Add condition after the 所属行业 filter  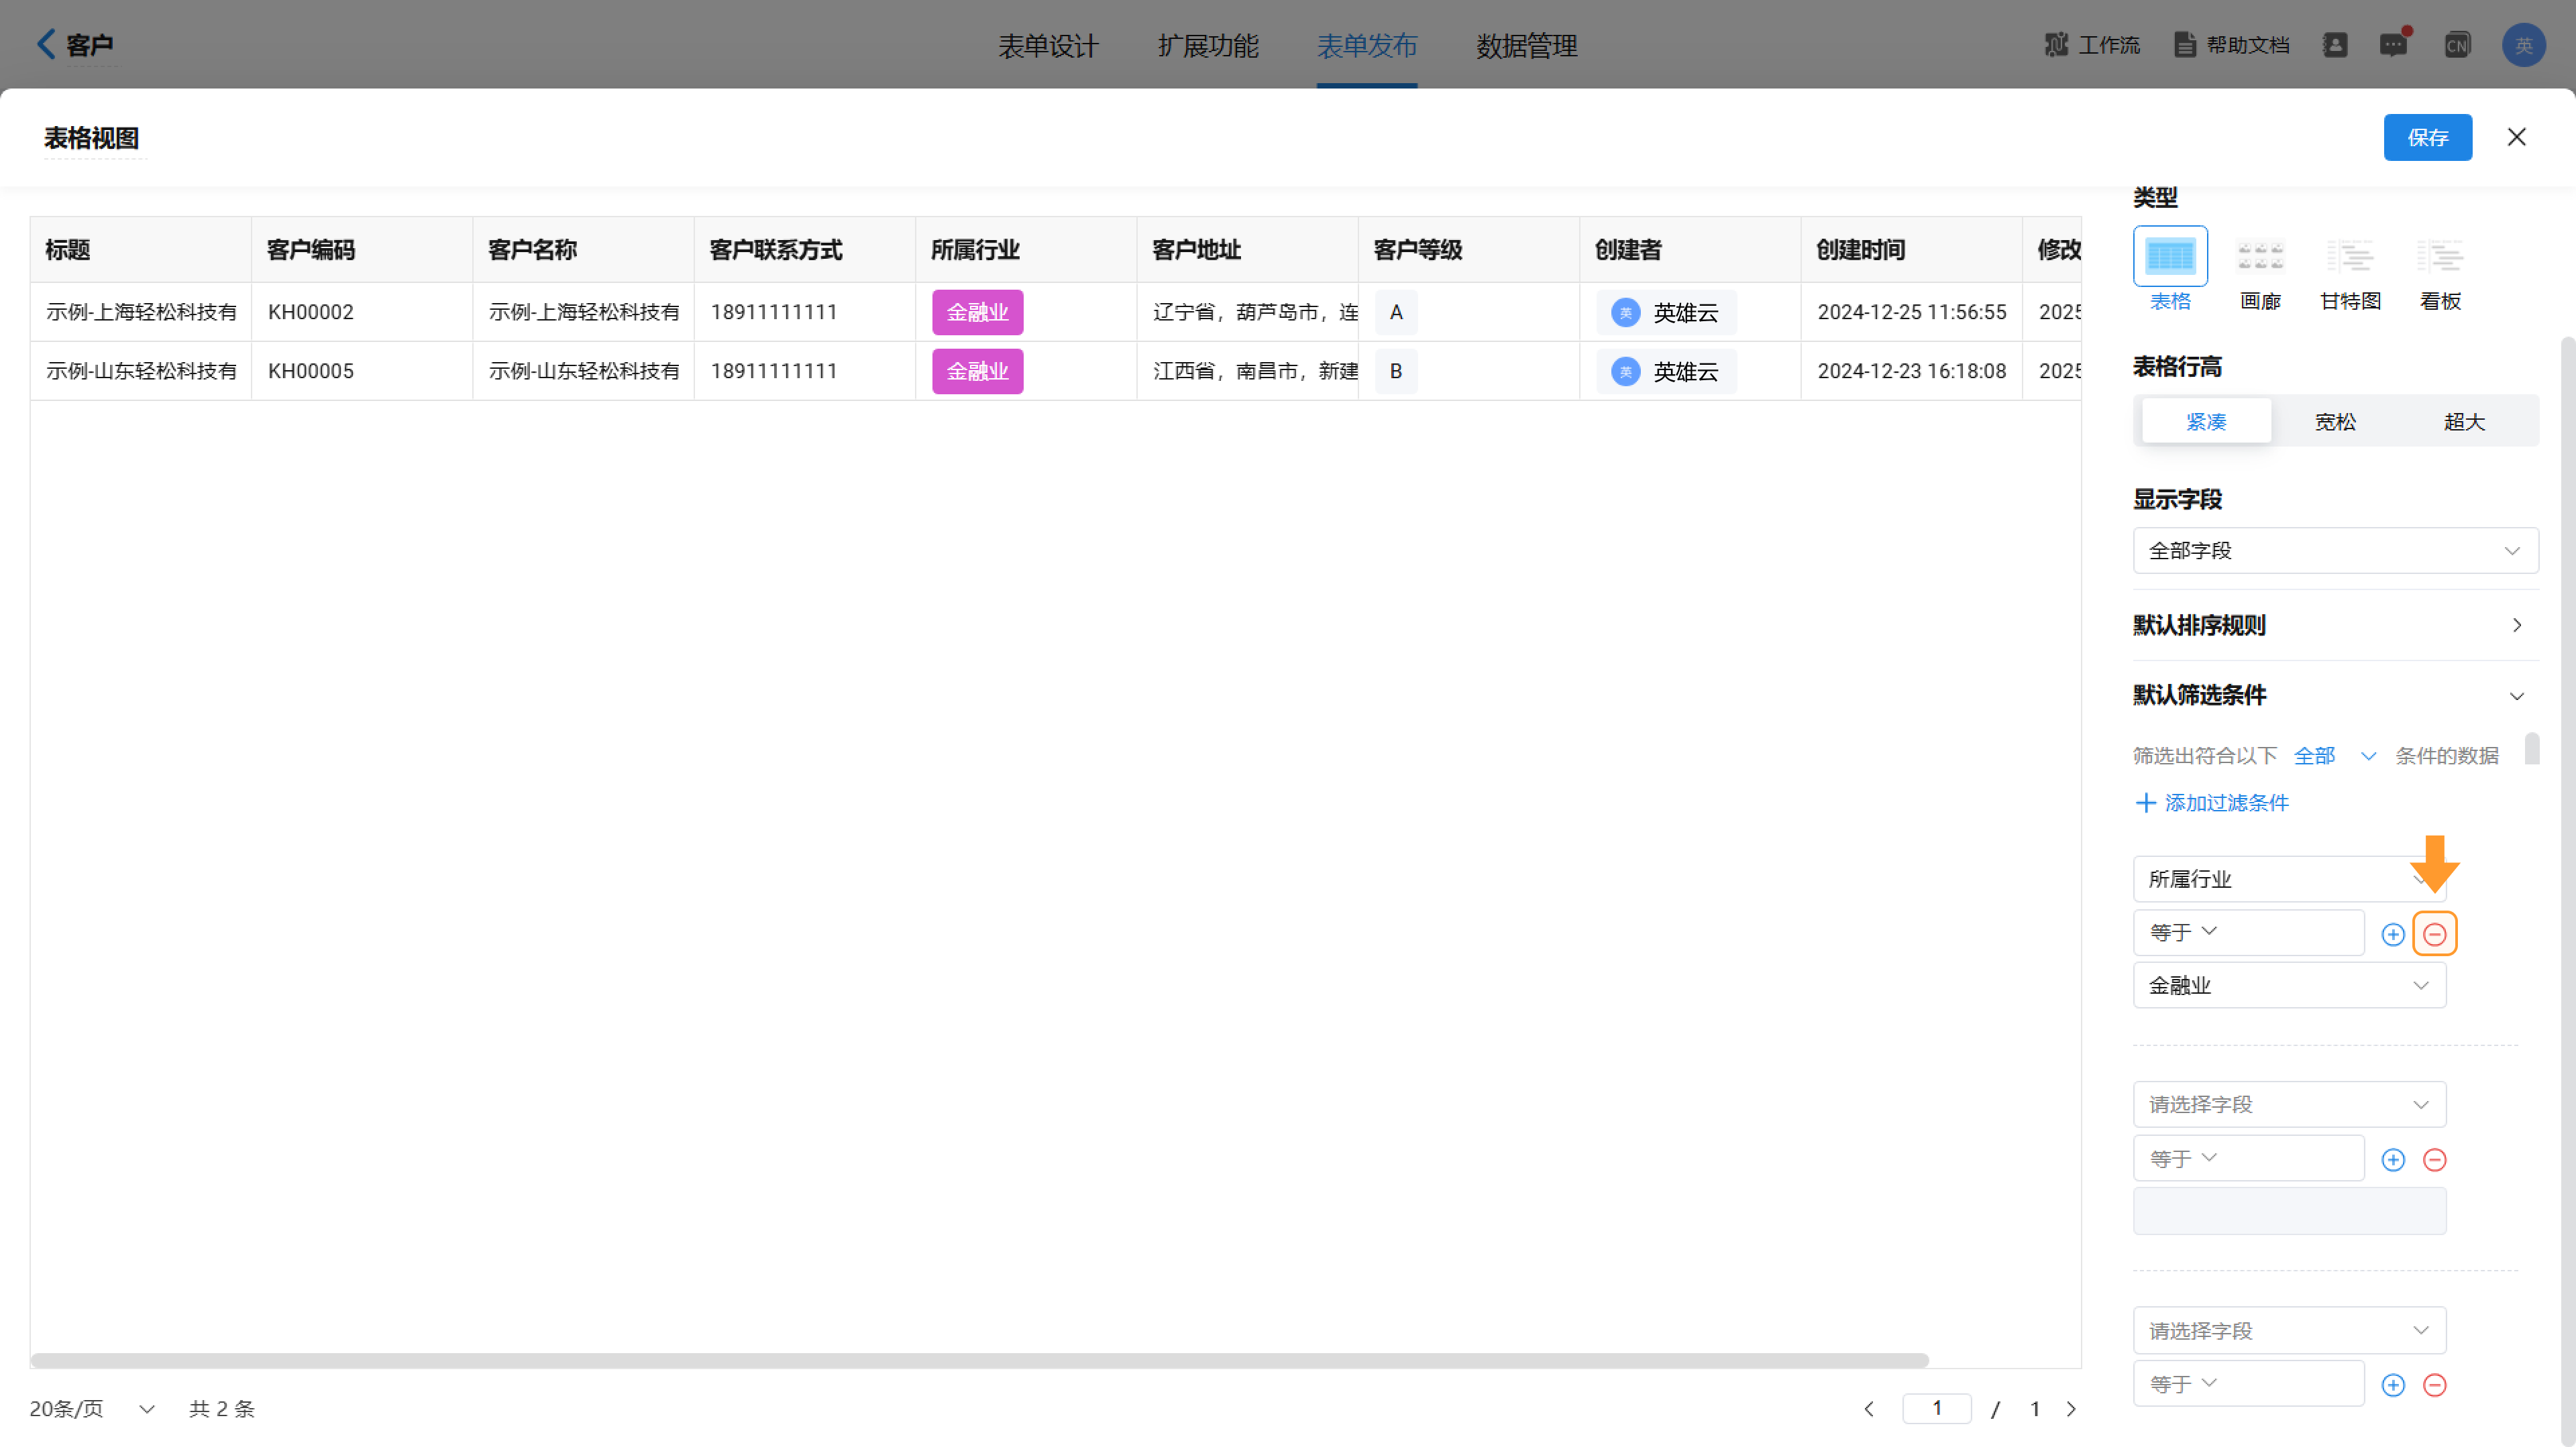pos(2393,934)
